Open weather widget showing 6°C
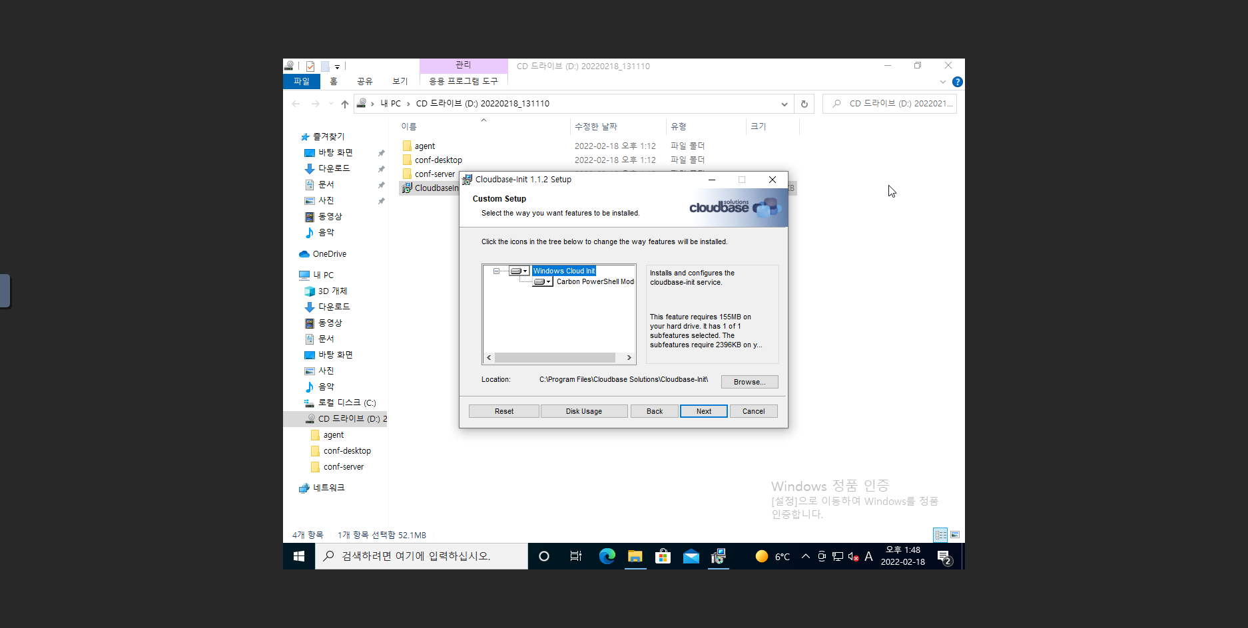The height and width of the screenshot is (628, 1248). pos(773,556)
